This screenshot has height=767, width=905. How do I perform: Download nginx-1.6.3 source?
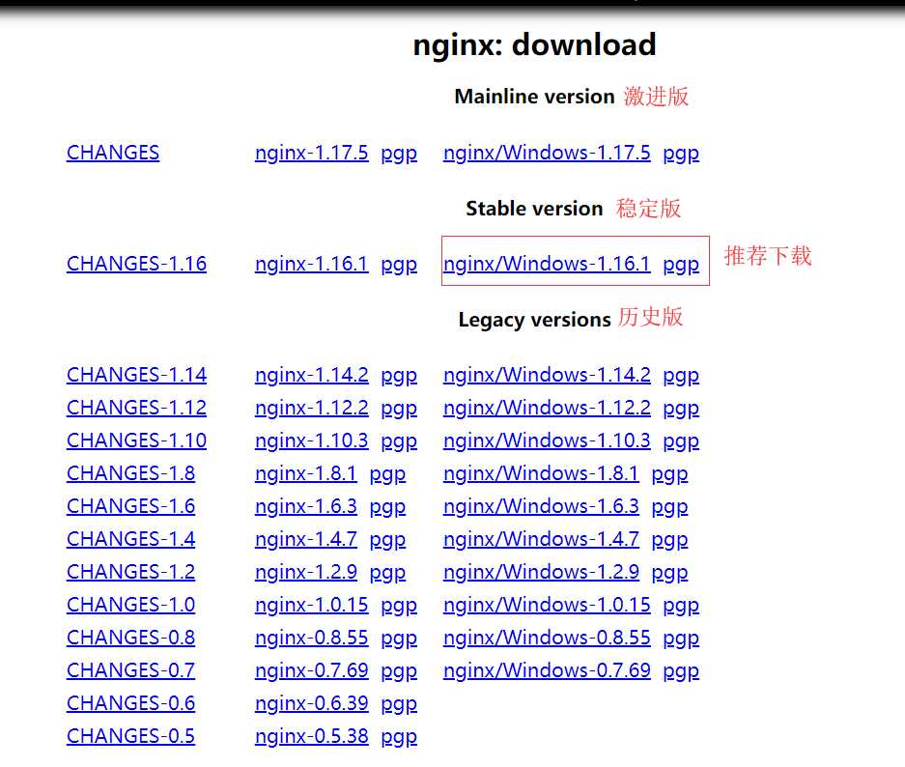pos(306,507)
